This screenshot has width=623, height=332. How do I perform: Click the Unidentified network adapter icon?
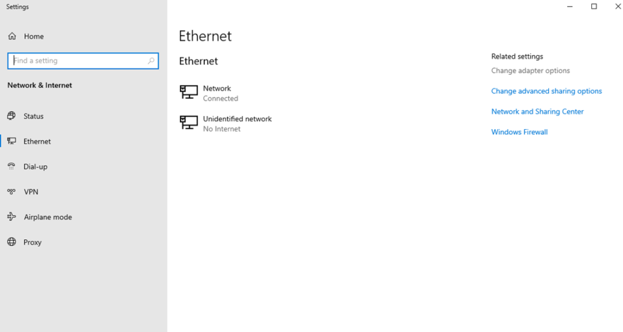tap(189, 123)
